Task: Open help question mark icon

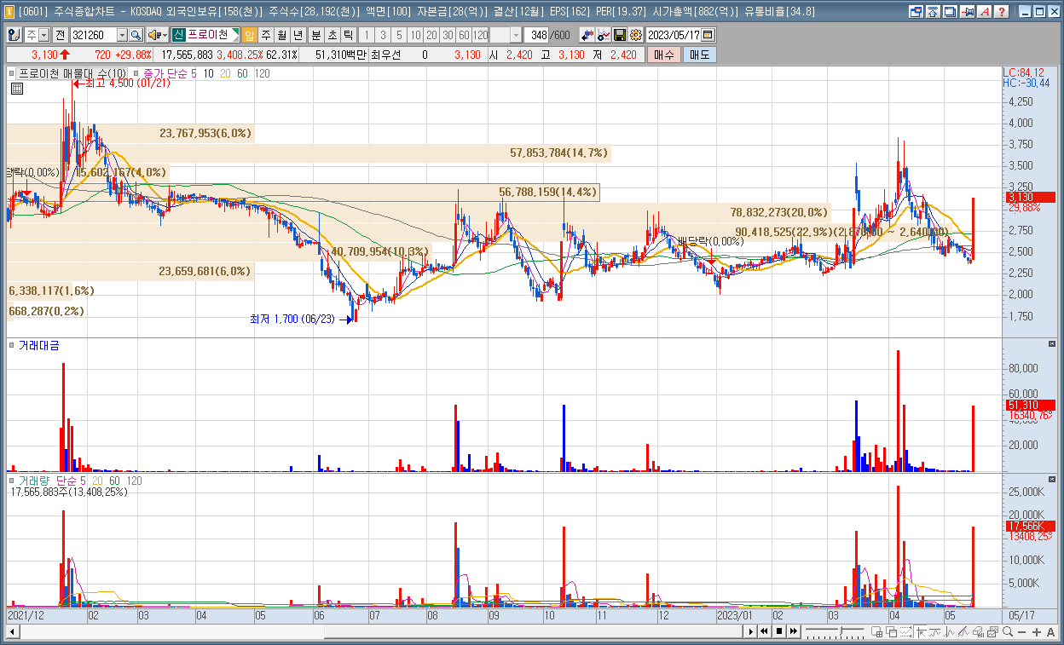Action: tap(1002, 12)
